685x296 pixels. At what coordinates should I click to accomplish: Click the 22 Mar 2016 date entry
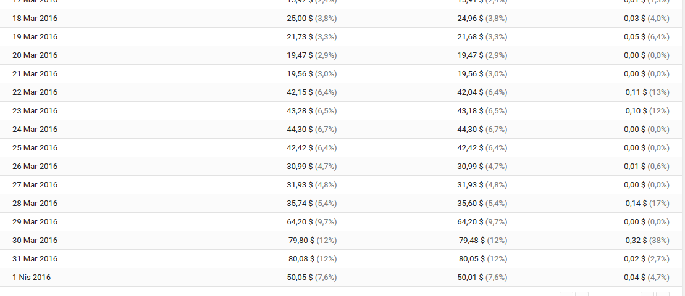click(x=35, y=92)
